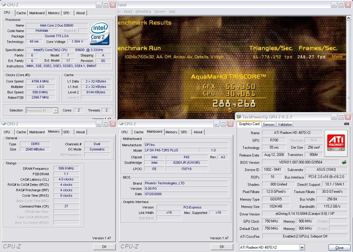This screenshot has height=252, width=353.
Task: Click OK in the CPU-Z Memory window
Action: click(104, 247)
